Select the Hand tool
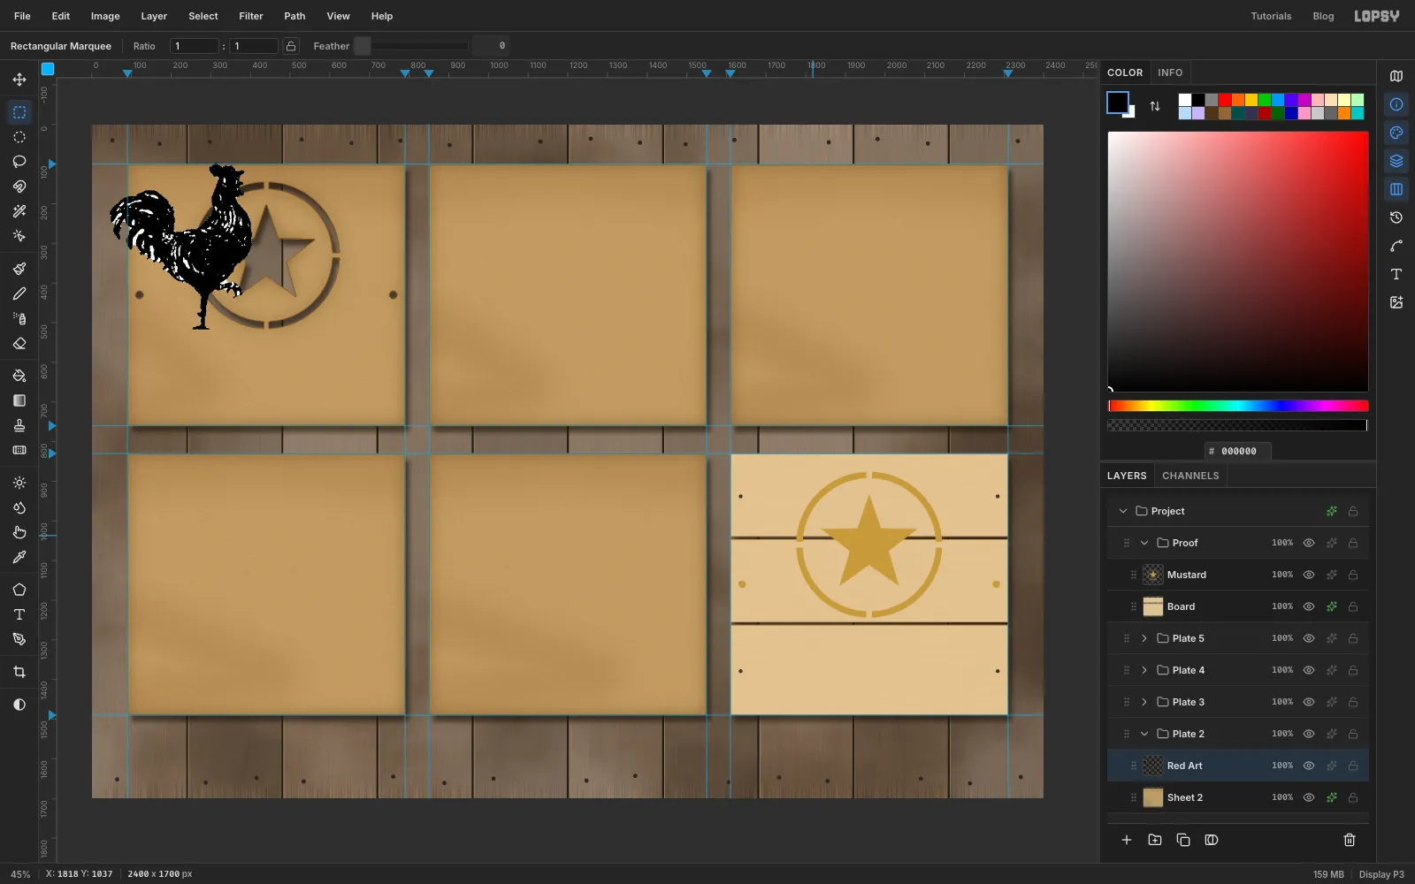Screen dimensions: 1415x884 (x=19, y=532)
